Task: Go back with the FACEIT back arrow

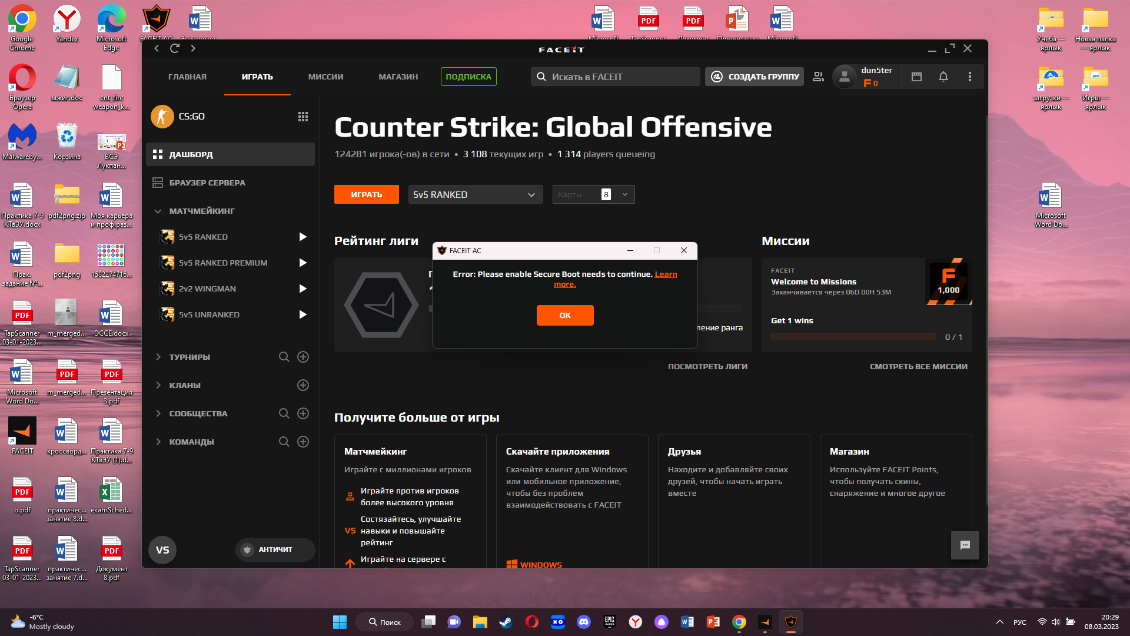Action: (157, 48)
